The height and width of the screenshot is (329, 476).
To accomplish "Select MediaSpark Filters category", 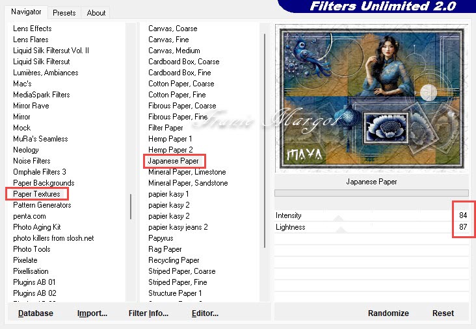I will 41,95.
